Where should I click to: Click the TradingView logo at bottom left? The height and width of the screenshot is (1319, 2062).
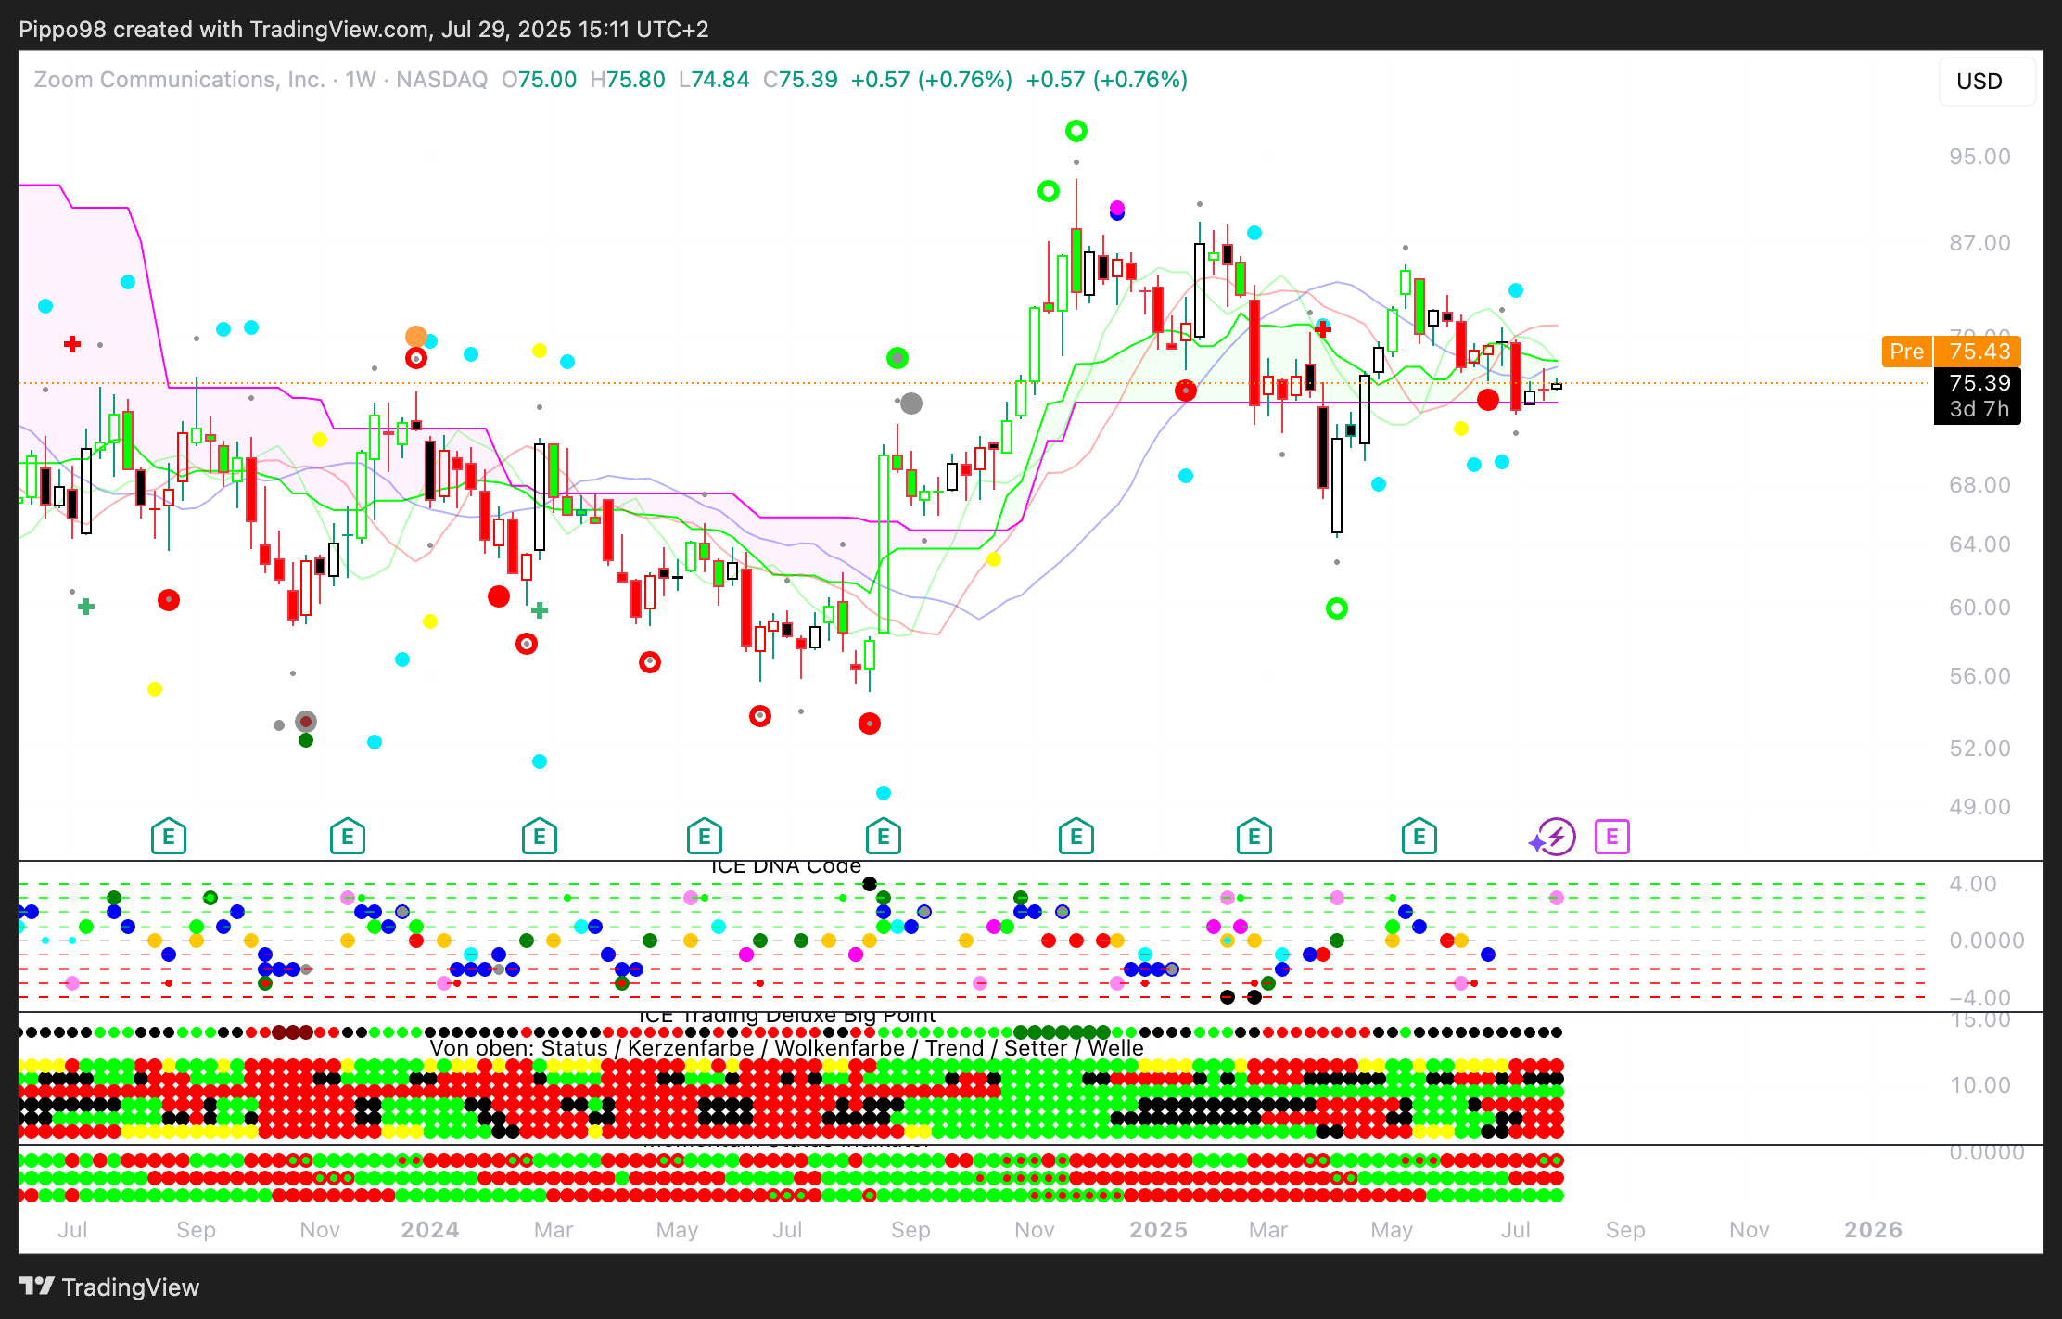coord(109,1287)
